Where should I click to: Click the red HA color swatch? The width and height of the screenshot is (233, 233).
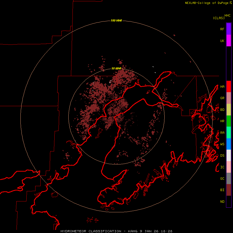(229, 86)
